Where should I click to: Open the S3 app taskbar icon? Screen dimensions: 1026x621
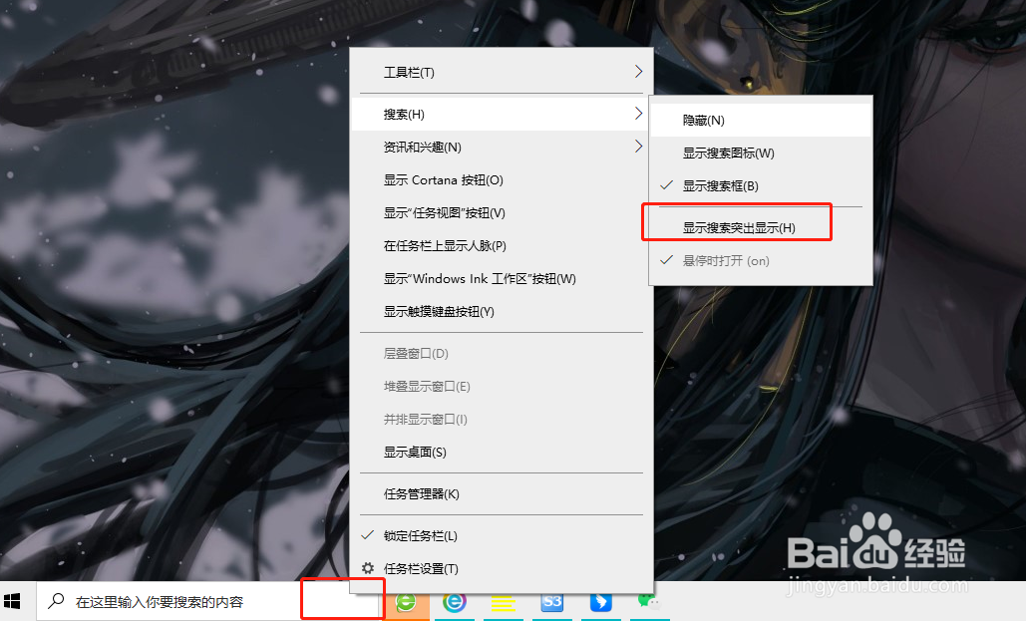(x=551, y=601)
